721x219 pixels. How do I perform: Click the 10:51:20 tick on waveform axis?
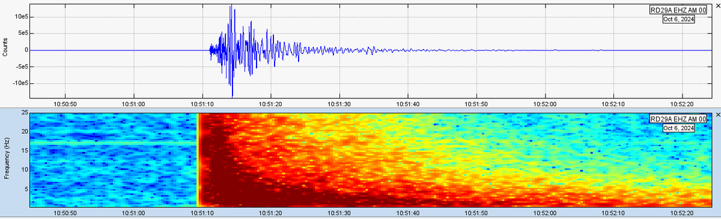pyautogui.click(x=272, y=104)
